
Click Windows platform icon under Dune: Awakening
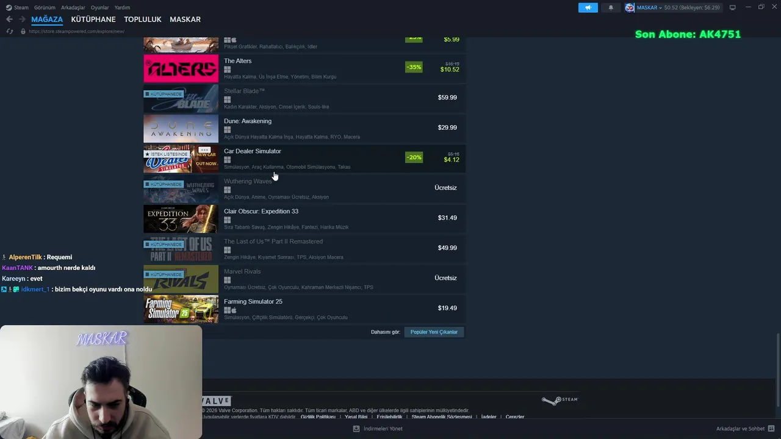coord(227,130)
